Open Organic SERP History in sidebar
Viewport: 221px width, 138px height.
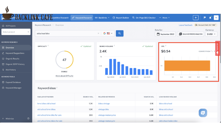[x=16, y=64]
